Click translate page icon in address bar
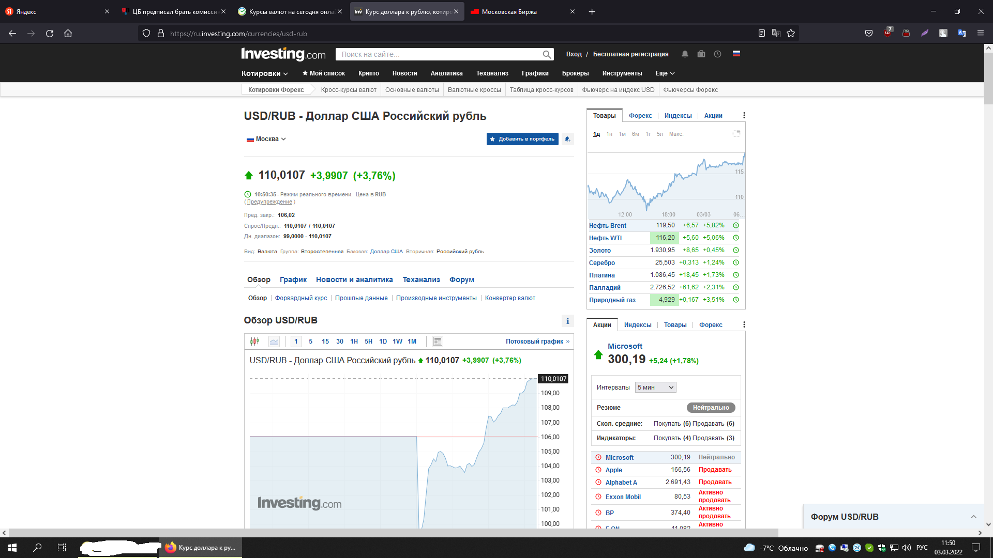Viewport: 993px width, 558px height. click(776, 34)
